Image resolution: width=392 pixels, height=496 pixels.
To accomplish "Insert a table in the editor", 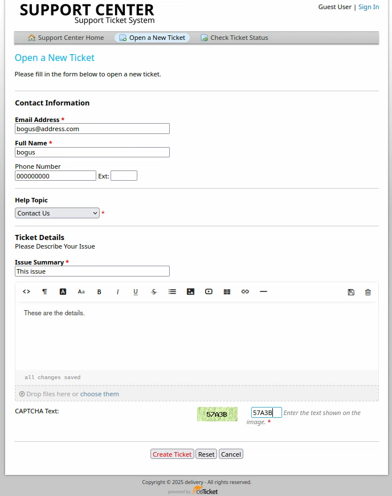I will click(227, 292).
